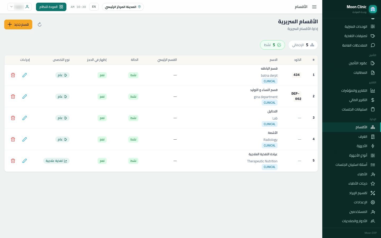This screenshot has height=238, width=381.
Task: Create a new department with قسم جديد
Action: tap(18, 25)
